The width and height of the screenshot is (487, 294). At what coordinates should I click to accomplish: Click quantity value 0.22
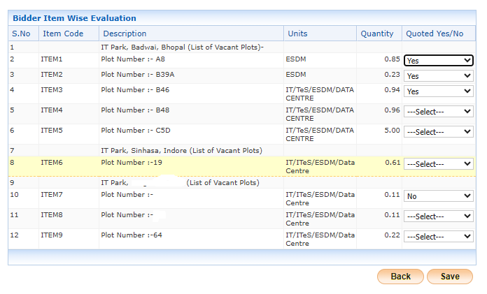point(392,235)
